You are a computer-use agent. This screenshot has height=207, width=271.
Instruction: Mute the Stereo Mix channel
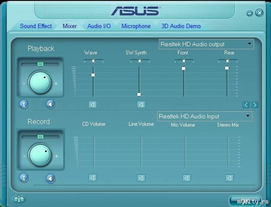pyautogui.click(x=229, y=178)
